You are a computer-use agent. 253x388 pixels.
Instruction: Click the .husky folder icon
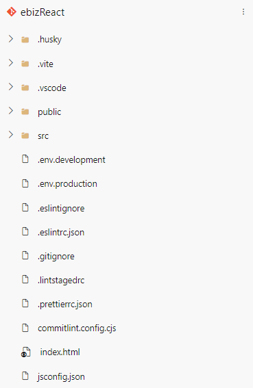coord(25,40)
